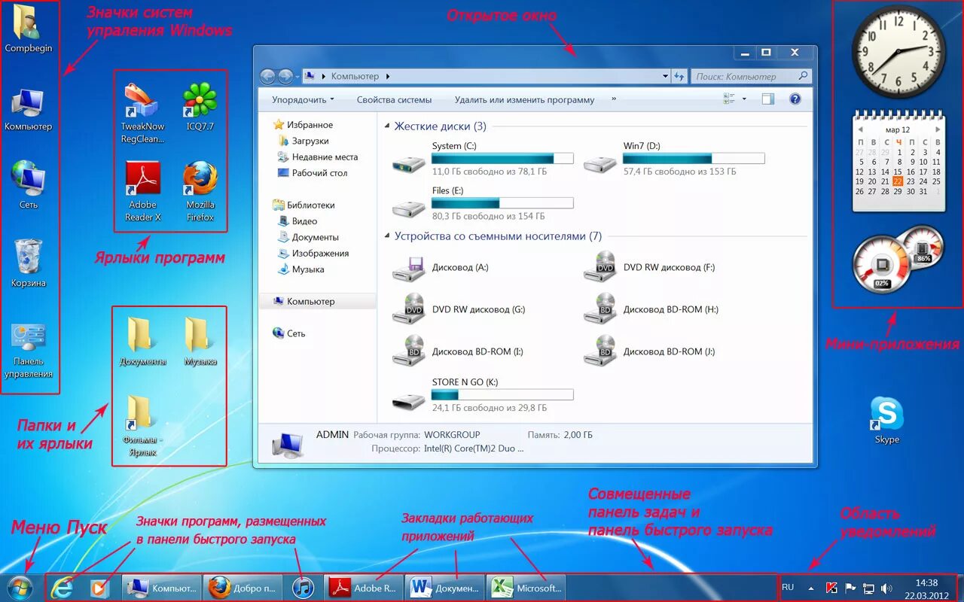Select the Adobe Reader X shortcut
This screenshot has height=602, width=964.
pyautogui.click(x=143, y=192)
